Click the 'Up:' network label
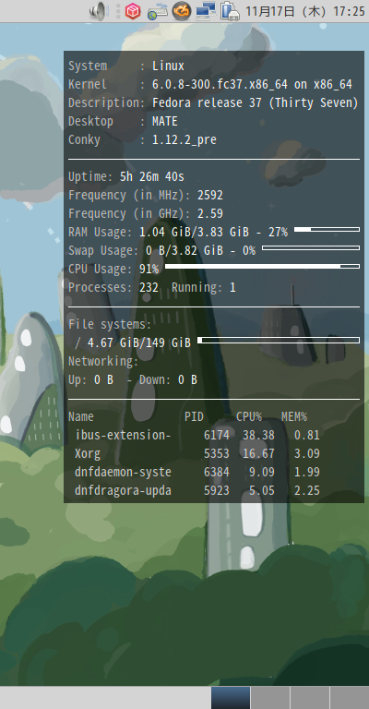The width and height of the screenshot is (369, 709). point(77,380)
